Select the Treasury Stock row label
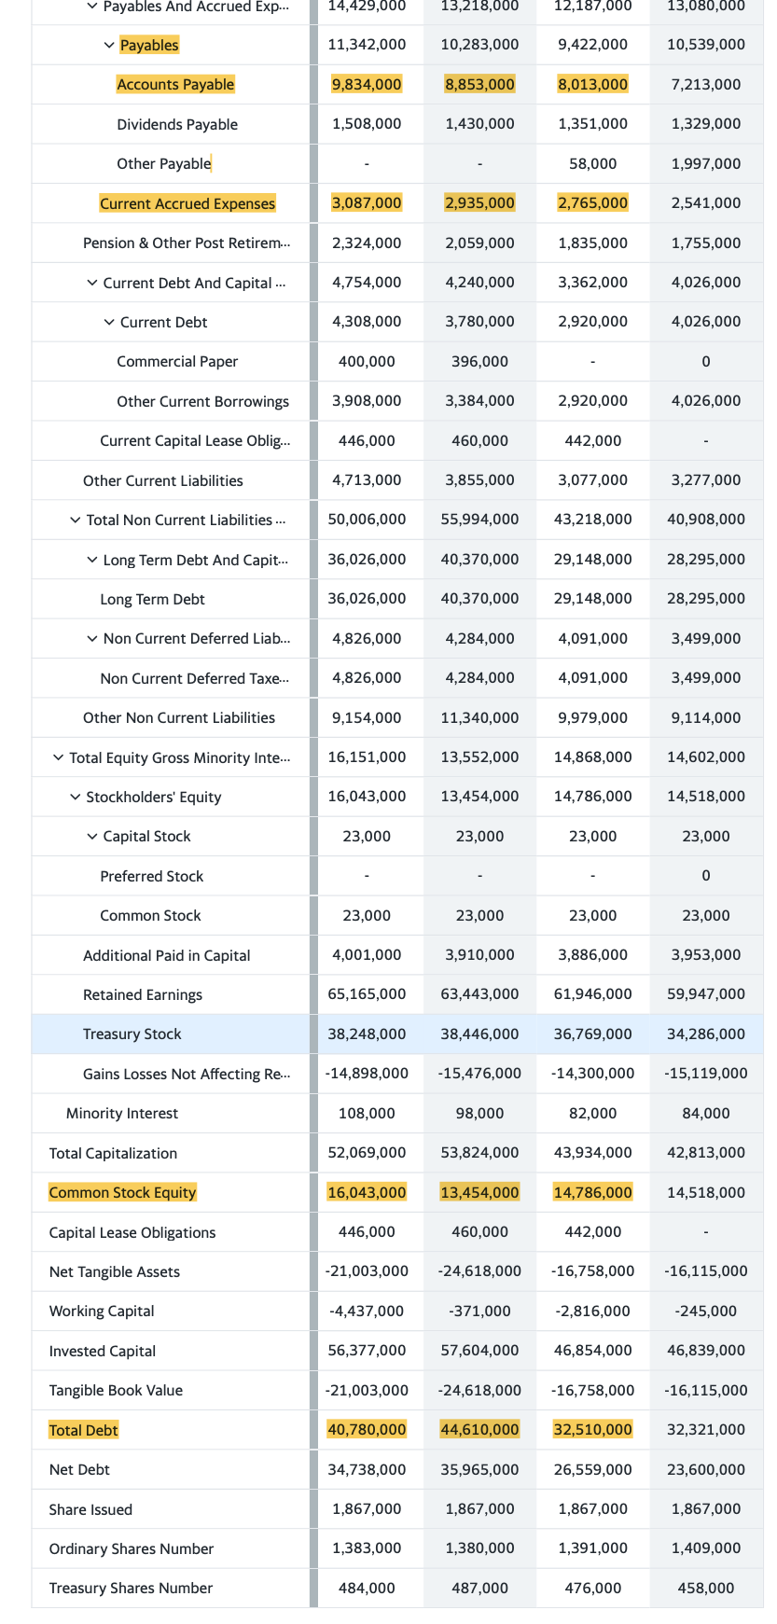777x1624 pixels. tap(132, 1034)
